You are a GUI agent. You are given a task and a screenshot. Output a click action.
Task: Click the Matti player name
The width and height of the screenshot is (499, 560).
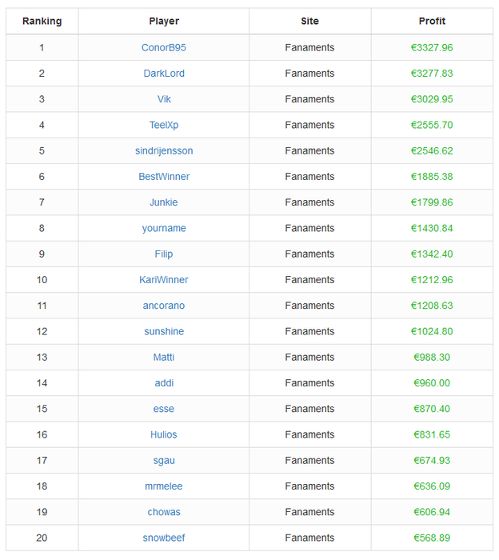pyautogui.click(x=164, y=357)
